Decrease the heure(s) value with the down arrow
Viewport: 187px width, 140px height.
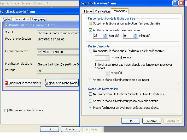[105, 37]
